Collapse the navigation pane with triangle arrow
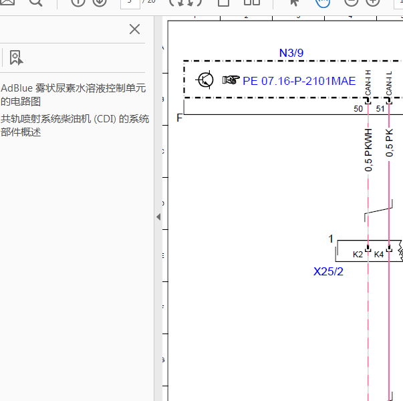The height and width of the screenshot is (401, 403). pos(158,217)
